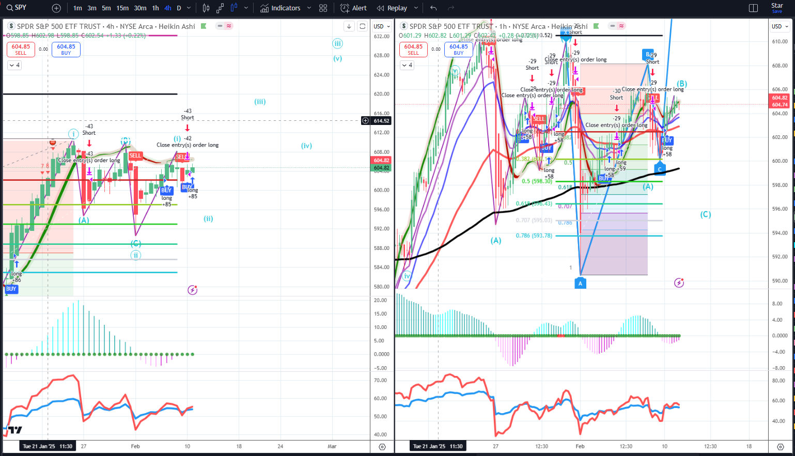795x456 pixels.
Task: Click the circled wave ii label on 4h chart
Action: coord(135,255)
